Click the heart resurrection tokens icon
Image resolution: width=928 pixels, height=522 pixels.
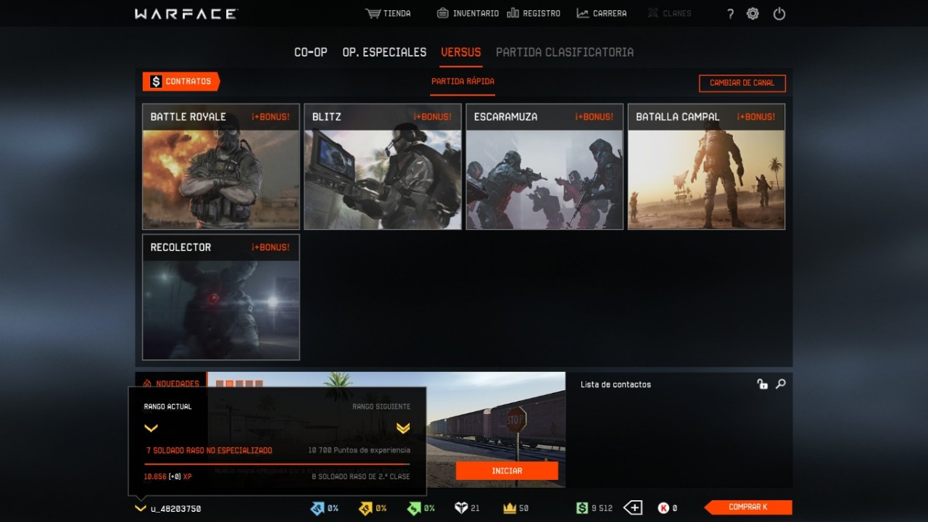461,508
